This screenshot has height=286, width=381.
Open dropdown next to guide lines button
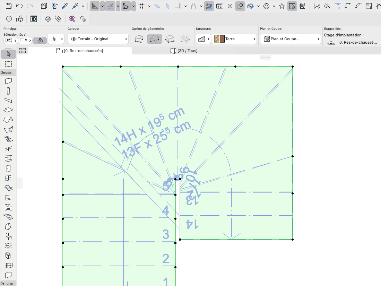click(x=102, y=6)
